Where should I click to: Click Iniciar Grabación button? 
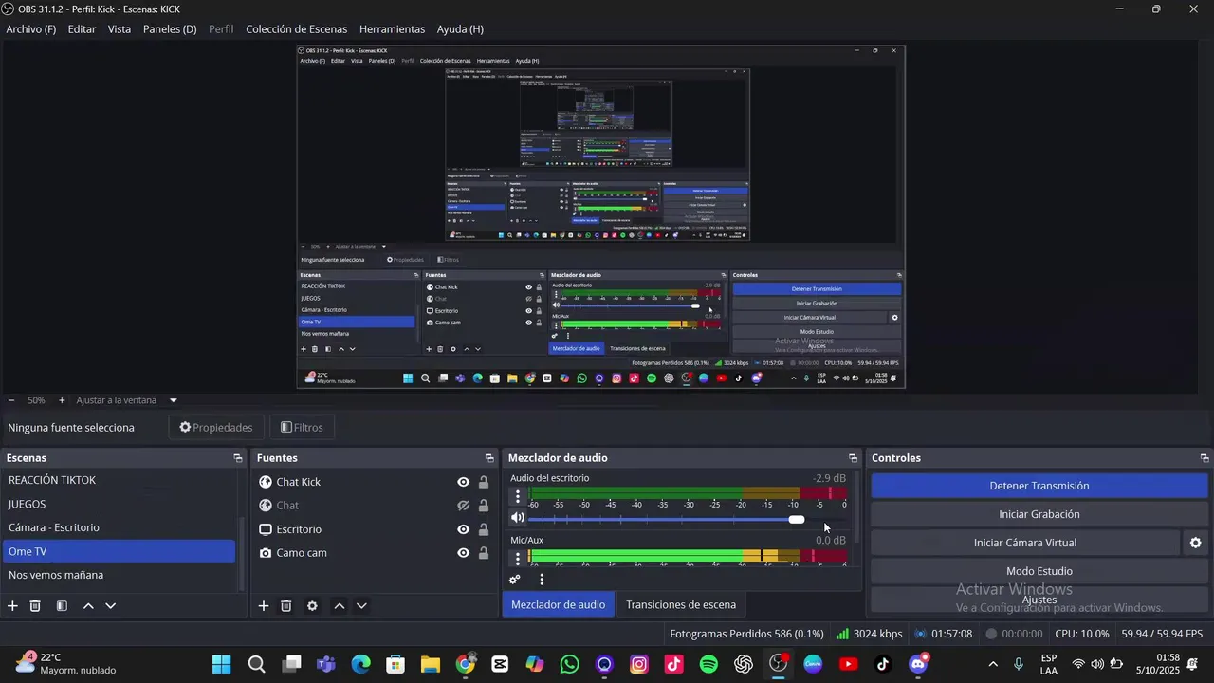1039,514
